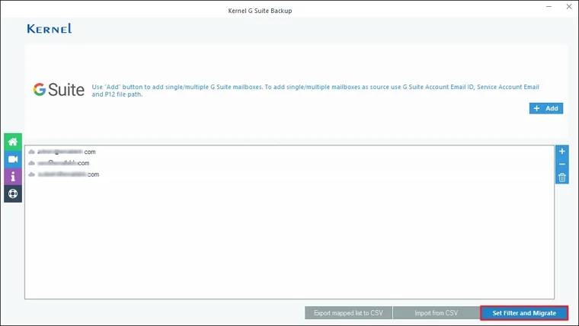Click Export mapped list to CSV
Screen dimensions: 579x326
click(x=348, y=313)
